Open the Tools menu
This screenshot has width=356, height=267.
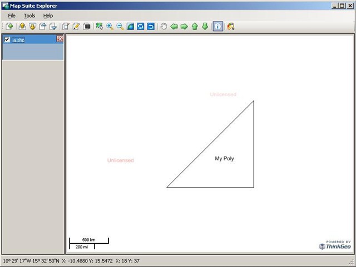[x=29, y=16]
